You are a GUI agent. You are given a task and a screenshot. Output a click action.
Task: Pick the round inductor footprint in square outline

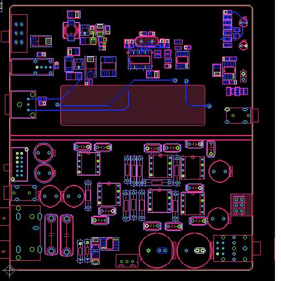click(x=71, y=31)
